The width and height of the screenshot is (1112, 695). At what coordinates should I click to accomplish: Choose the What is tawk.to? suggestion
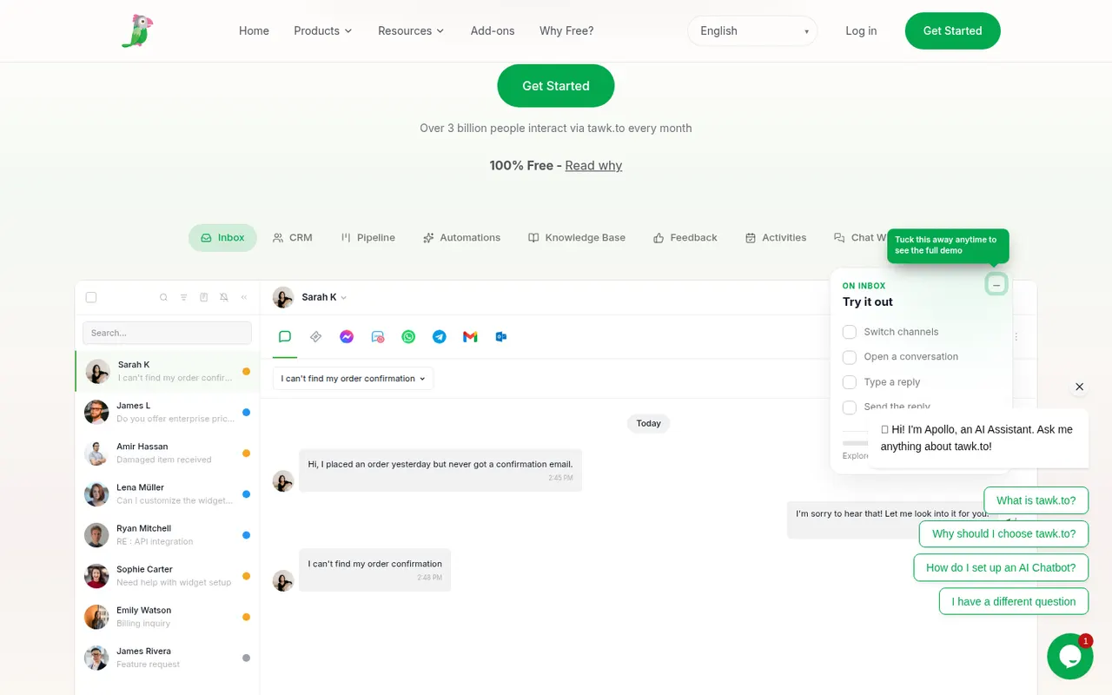pyautogui.click(x=1036, y=500)
